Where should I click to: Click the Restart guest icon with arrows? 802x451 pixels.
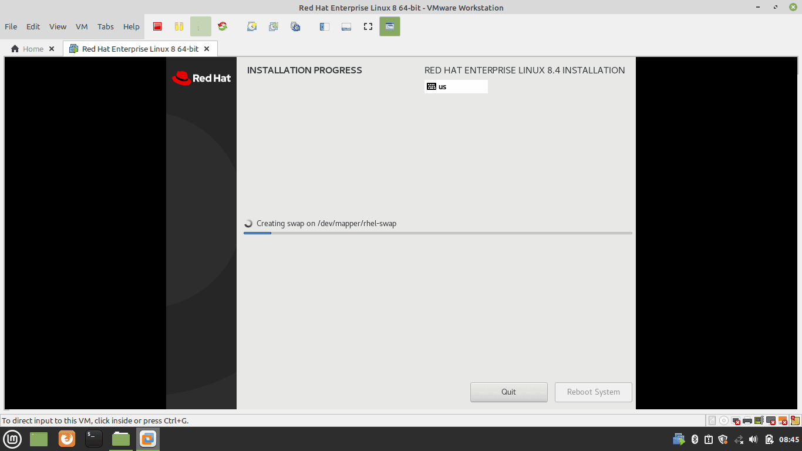coord(223,26)
